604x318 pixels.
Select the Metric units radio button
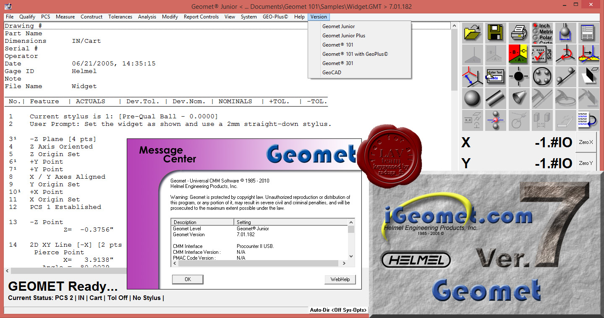535,31
